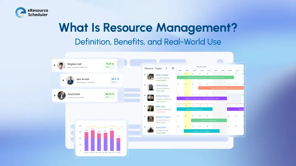The image size is (296, 166).
Task: Click the 71.17 % utilization badge
Action: [x=110, y=65]
